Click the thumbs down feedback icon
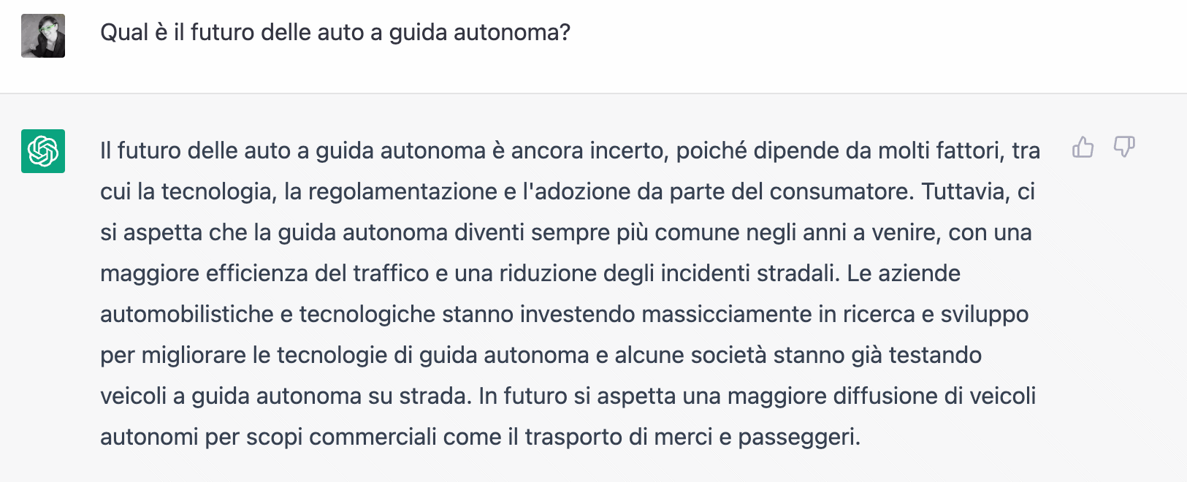The image size is (1187, 482). (1124, 148)
